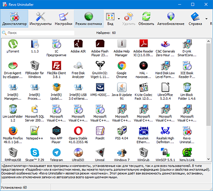The width and height of the screenshot is (213, 191).
Task: Select the 1С Предприятие icon
Action: pyautogui.click(x=56, y=44)
